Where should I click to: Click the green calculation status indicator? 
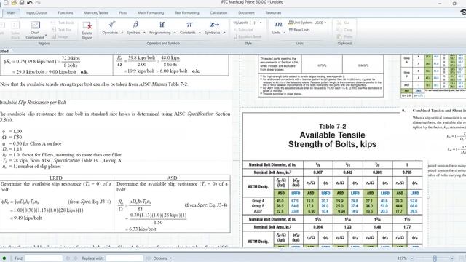pyautogui.click(x=4, y=258)
